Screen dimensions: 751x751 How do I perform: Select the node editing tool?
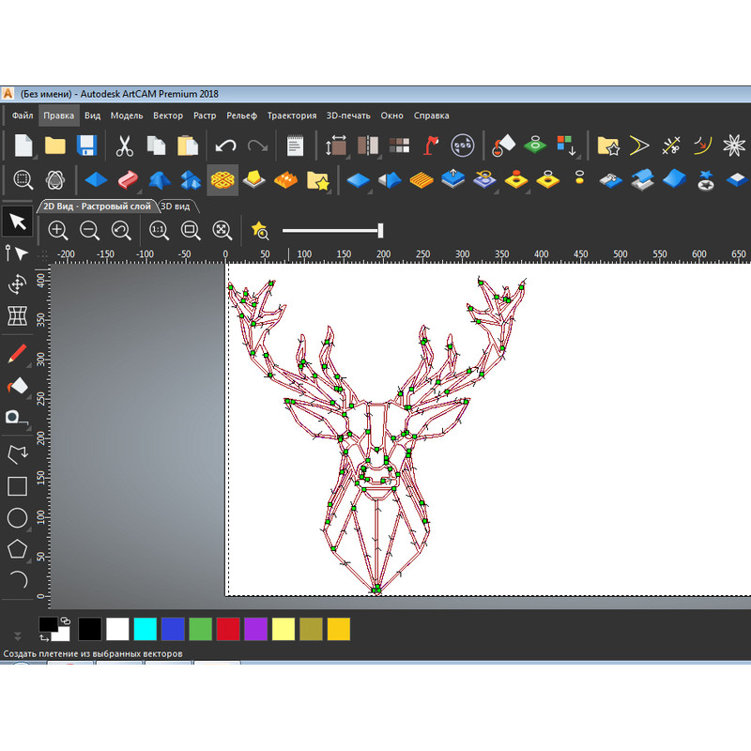tap(17, 253)
